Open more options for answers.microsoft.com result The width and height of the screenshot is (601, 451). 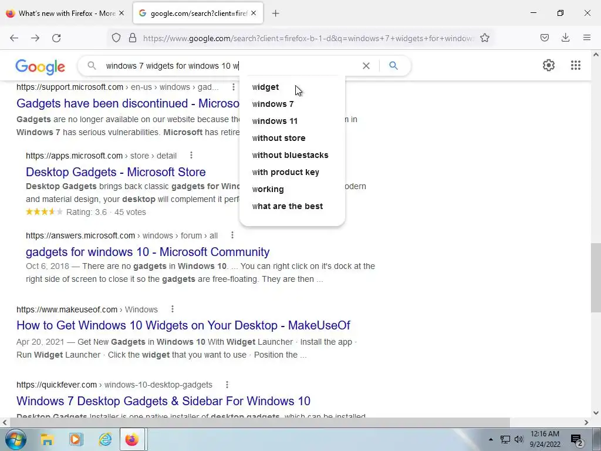[x=232, y=235]
